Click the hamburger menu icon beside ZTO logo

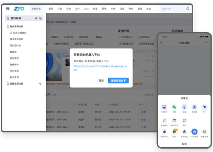(x=8, y=9)
